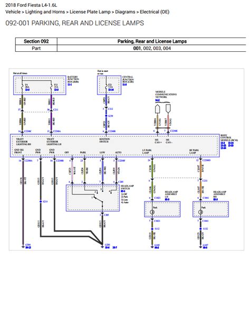250x336 pixels.
Task: Click the S239 splice label
Action: tap(110, 116)
